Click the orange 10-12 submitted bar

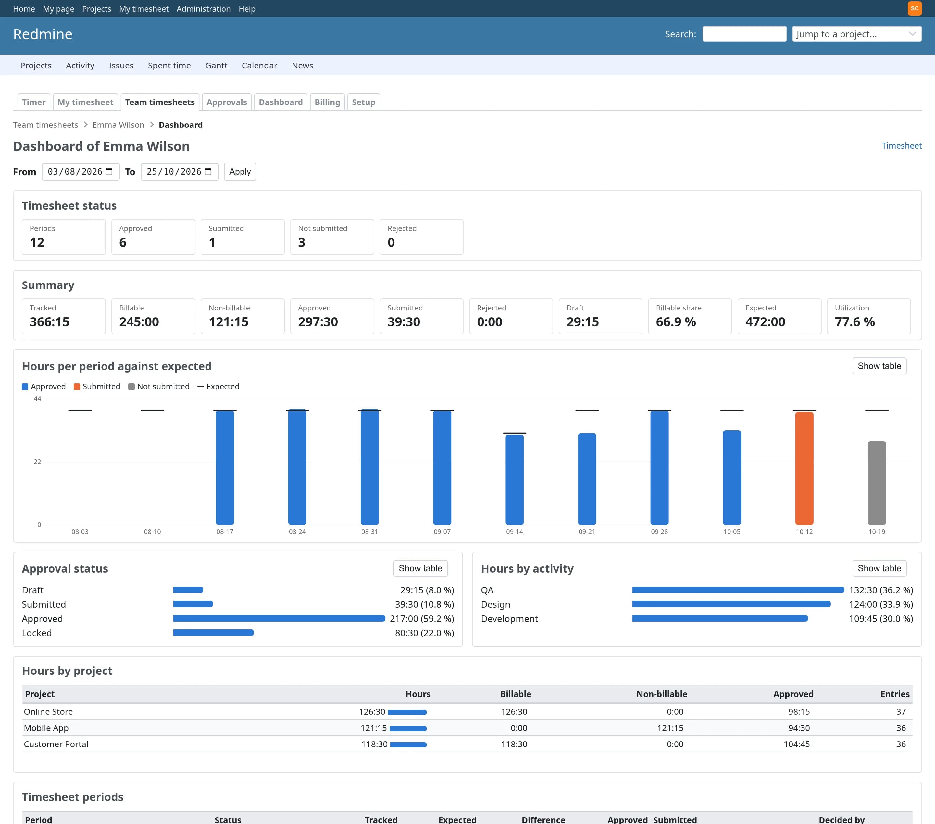tap(804, 468)
